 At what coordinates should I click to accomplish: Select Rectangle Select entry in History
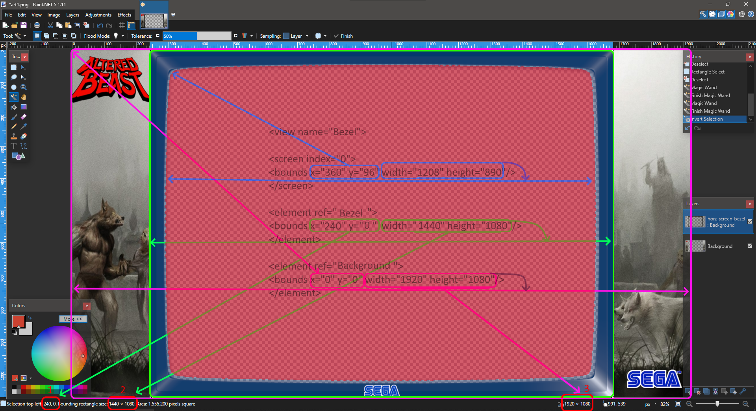click(708, 72)
